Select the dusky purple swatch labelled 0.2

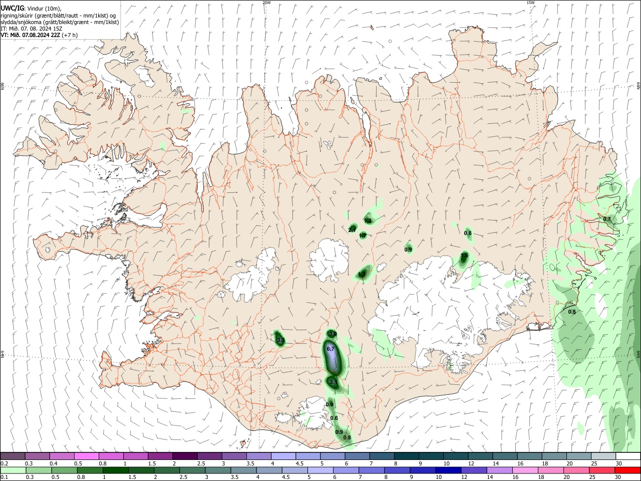point(13,456)
